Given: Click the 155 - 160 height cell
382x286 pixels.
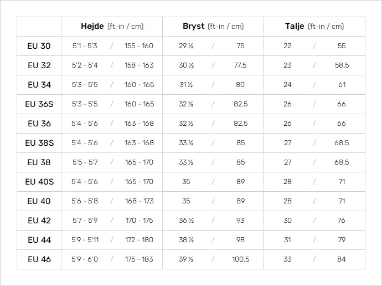Looking at the screenshot, I should pos(139,46).
